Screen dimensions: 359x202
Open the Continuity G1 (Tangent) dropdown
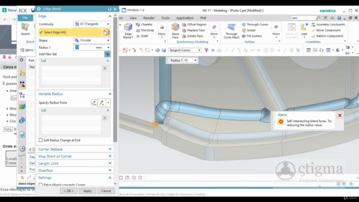(x=92, y=24)
